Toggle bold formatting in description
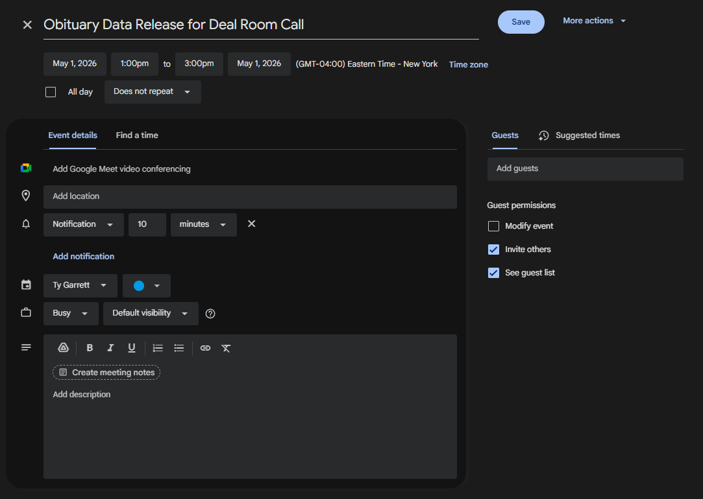This screenshot has height=499, width=703. [x=89, y=348]
